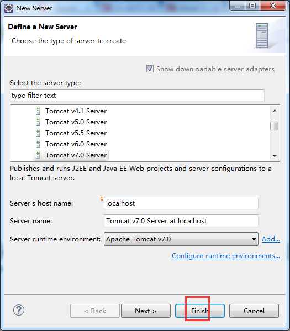Open Configure runtime environments link
Screen dimensions: 290x331
[226, 256]
